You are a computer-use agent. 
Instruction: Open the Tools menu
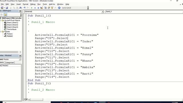[x=45, y=4]
